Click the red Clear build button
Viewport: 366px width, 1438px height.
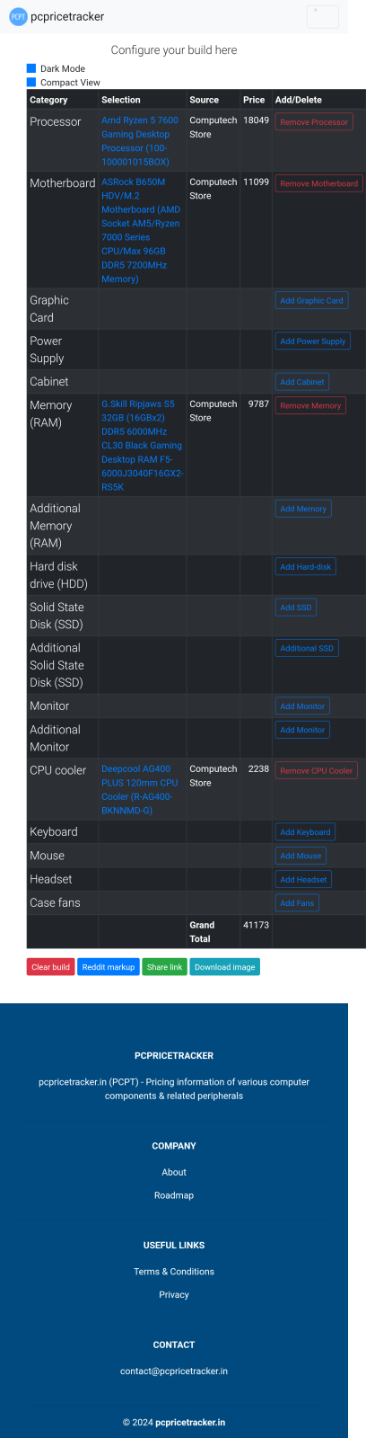click(50, 967)
